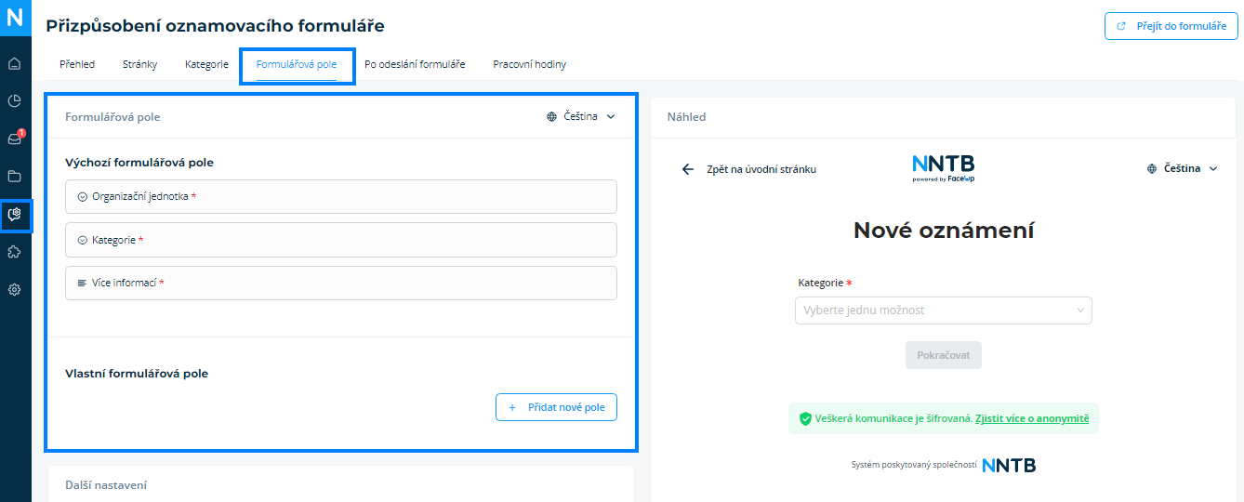Open the inbox icon with notification badge
The width and height of the screenshot is (1244, 502).
pyautogui.click(x=14, y=139)
